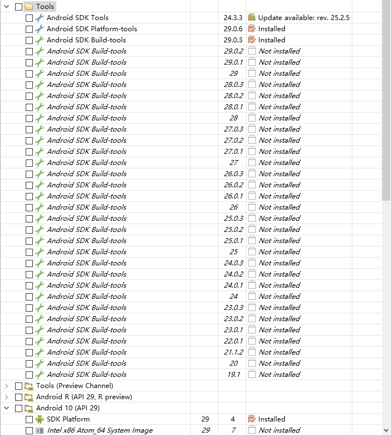Image resolution: width=392 pixels, height=436 pixels.
Task: Select the Build-tools row with revision 24
Action: point(191,297)
